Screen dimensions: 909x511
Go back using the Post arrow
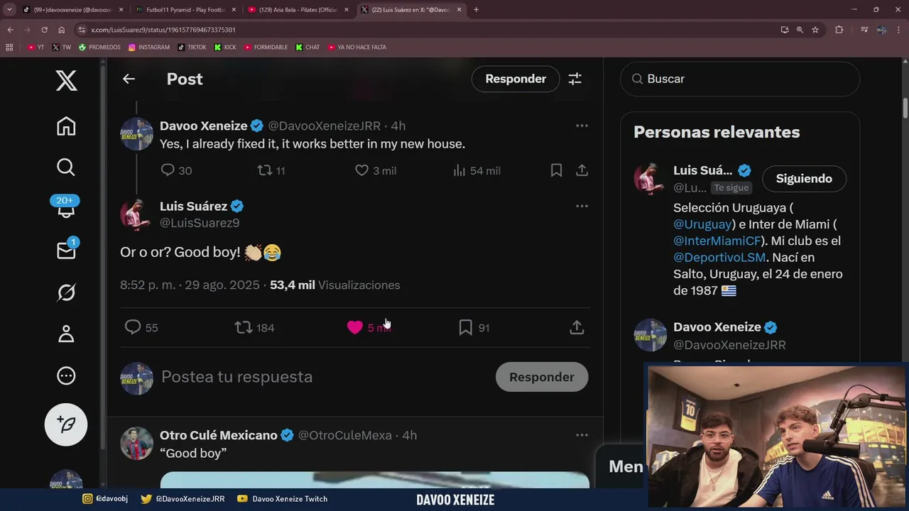click(x=129, y=79)
